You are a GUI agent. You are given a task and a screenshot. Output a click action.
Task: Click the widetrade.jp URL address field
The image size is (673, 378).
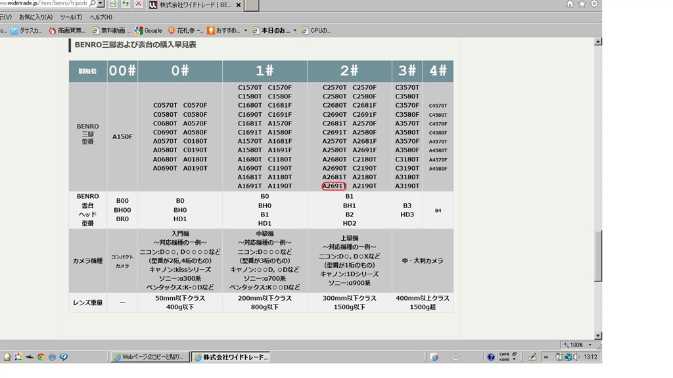43,3
